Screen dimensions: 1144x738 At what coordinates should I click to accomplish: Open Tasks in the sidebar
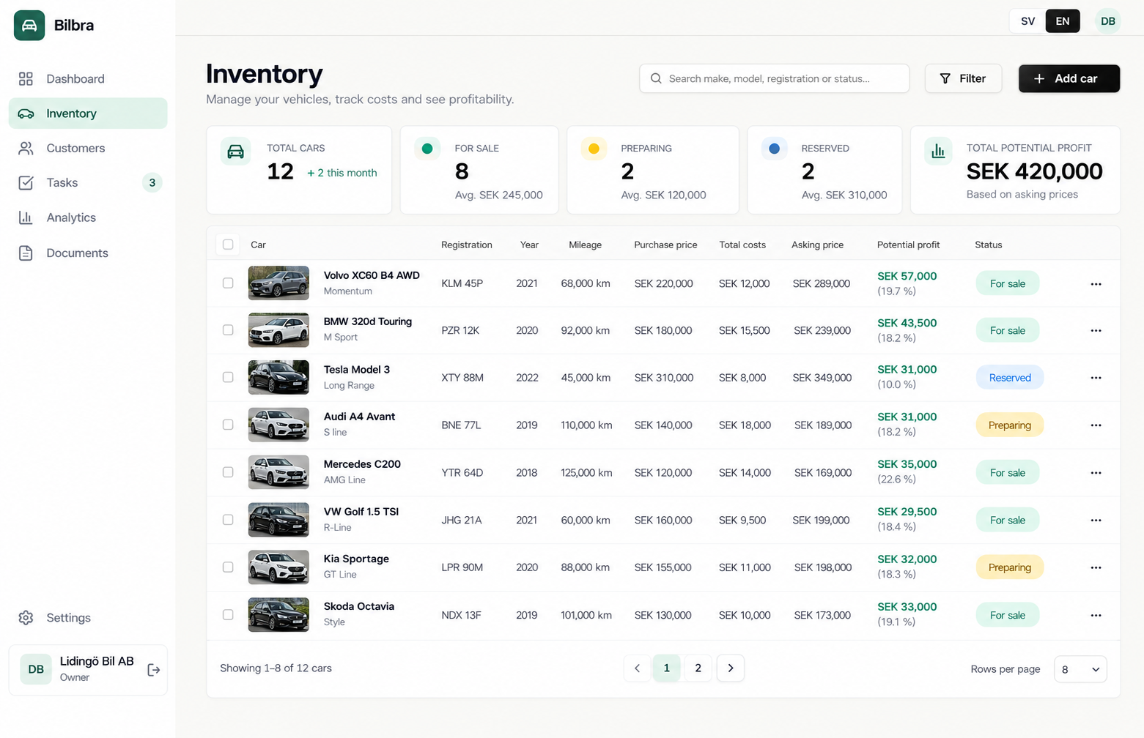tap(88, 182)
